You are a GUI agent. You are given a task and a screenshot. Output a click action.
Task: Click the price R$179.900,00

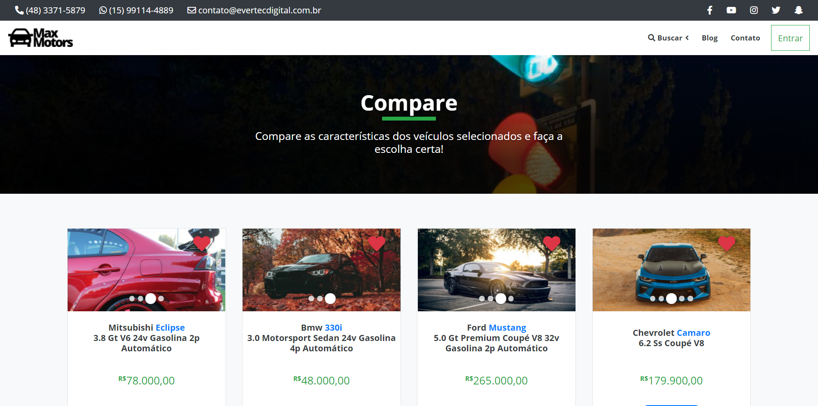[671, 380]
